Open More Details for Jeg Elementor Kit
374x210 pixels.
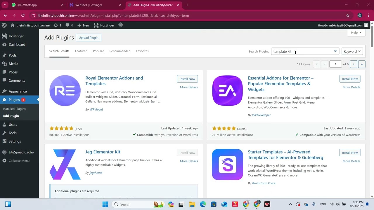[189, 161]
